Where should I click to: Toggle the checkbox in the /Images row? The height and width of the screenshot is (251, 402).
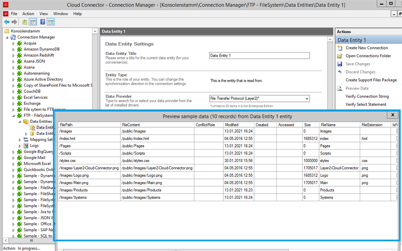tap(397, 131)
